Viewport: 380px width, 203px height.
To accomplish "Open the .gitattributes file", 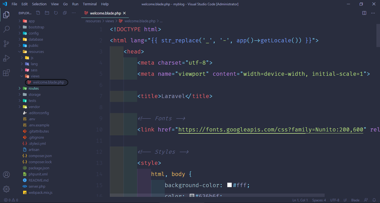I will (39, 131).
